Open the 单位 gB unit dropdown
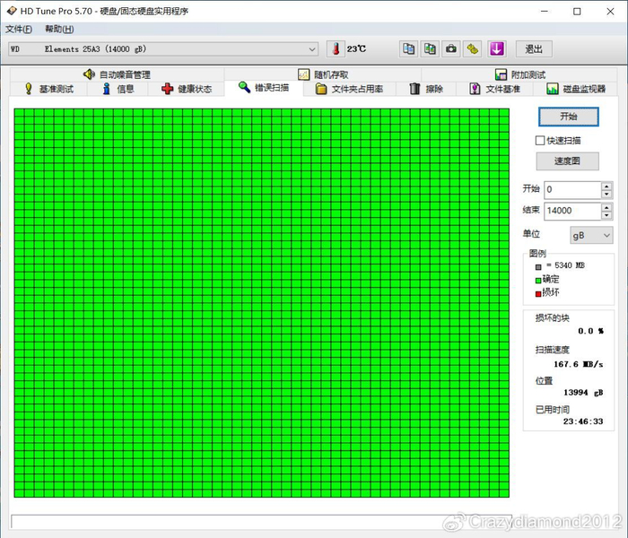Image resolution: width=628 pixels, height=538 pixels. tap(591, 234)
